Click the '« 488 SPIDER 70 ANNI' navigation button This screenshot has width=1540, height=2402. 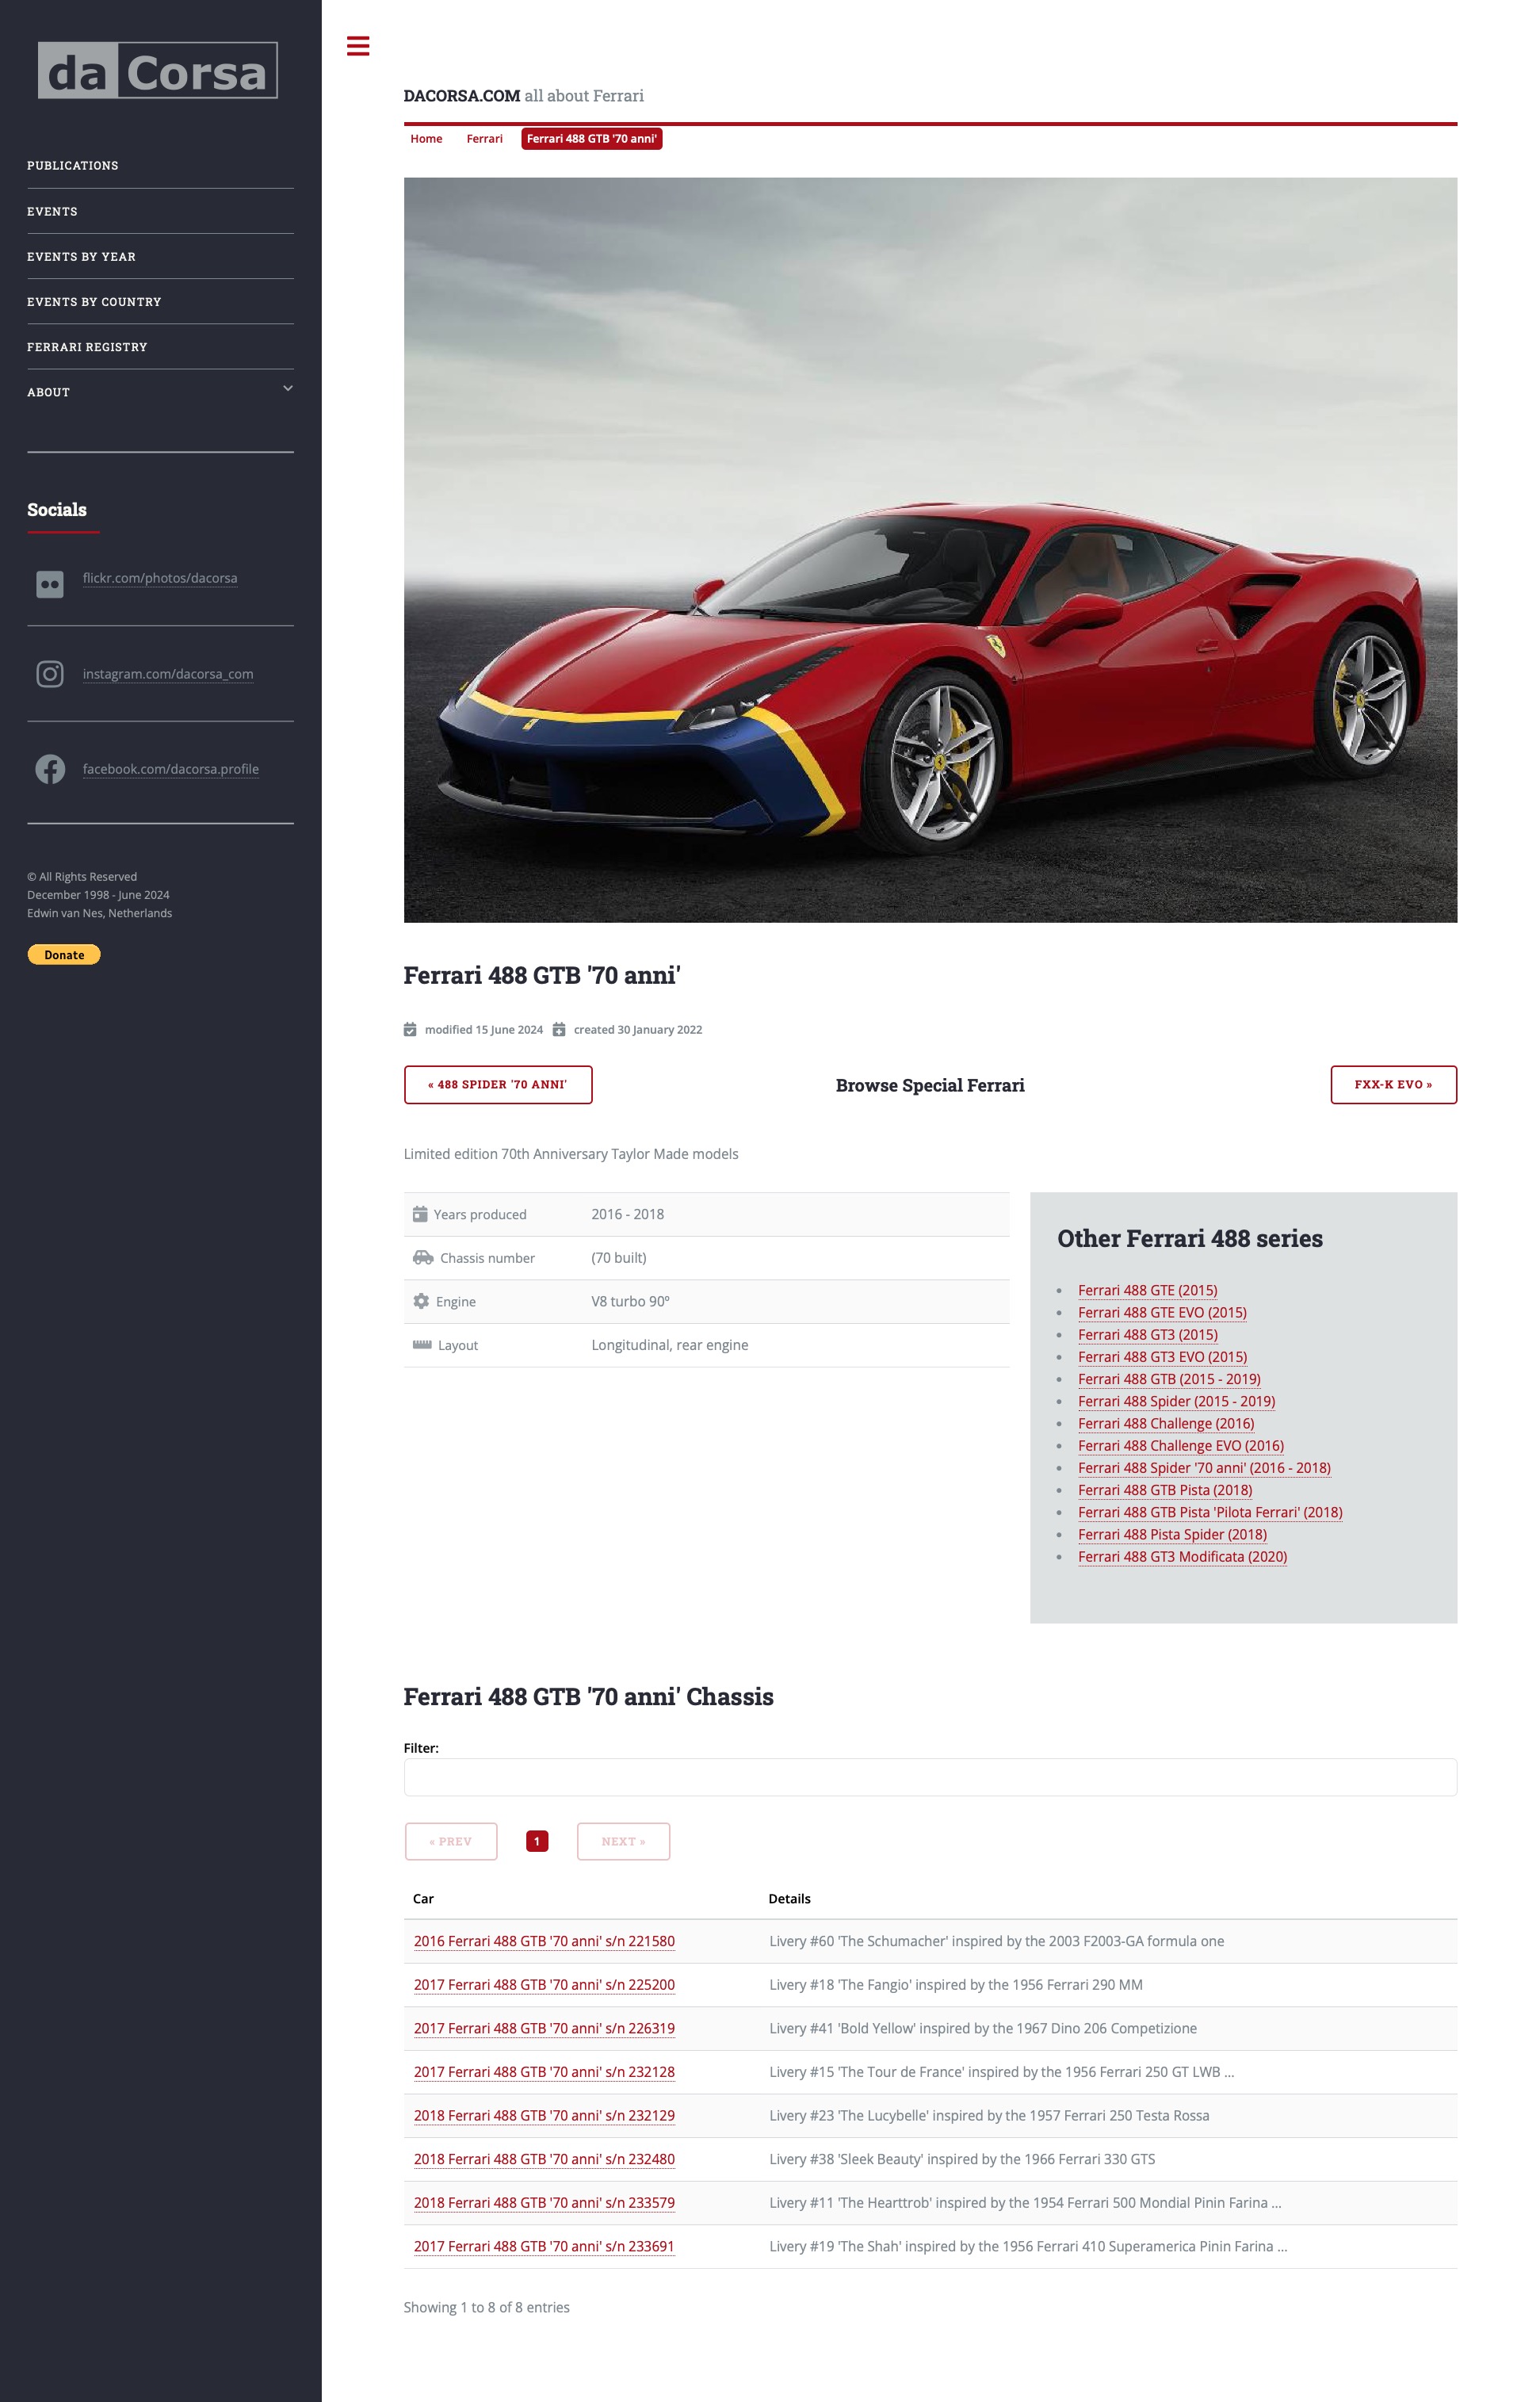click(x=497, y=1084)
